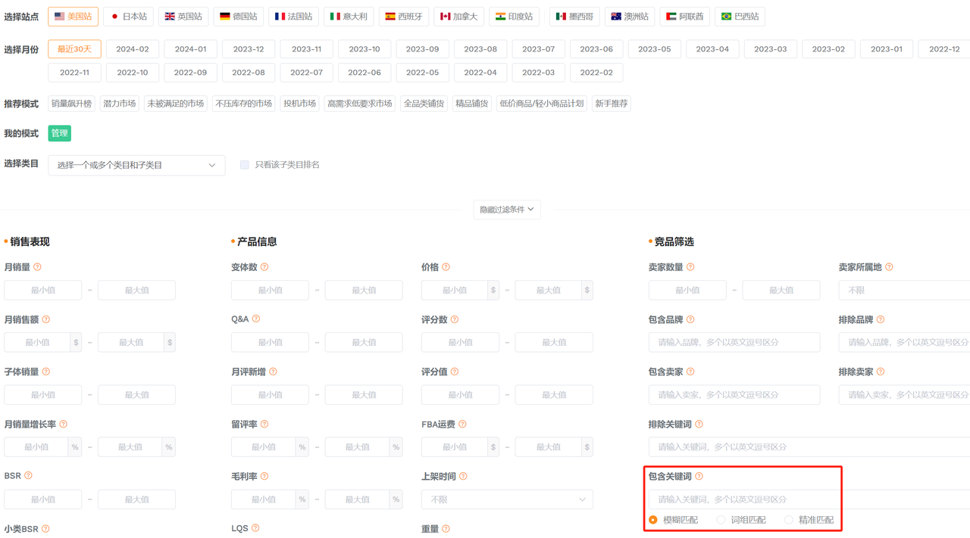Click the green 管理 button

59,133
